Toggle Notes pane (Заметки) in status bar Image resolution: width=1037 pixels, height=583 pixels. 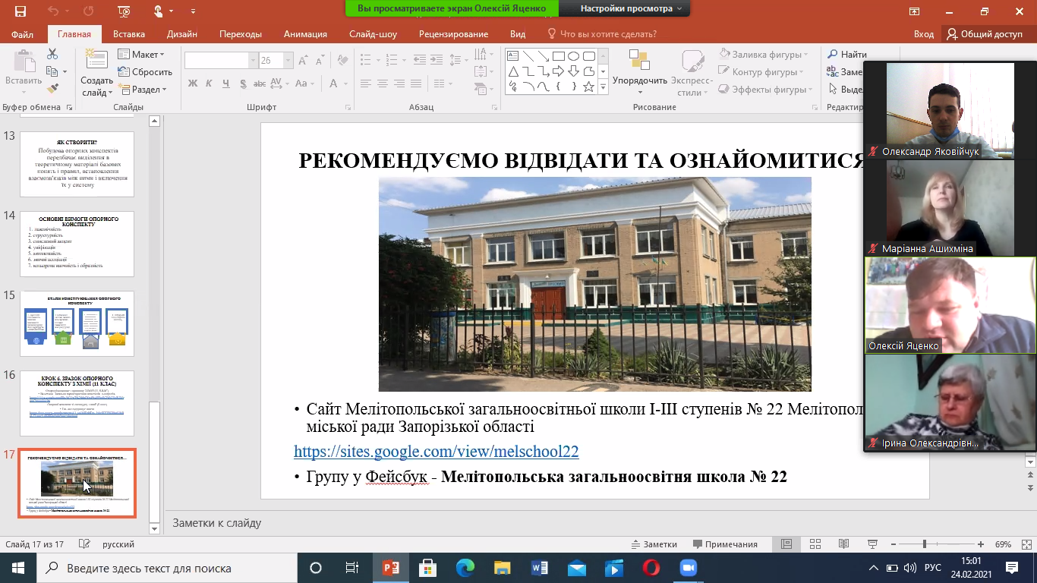[654, 544]
